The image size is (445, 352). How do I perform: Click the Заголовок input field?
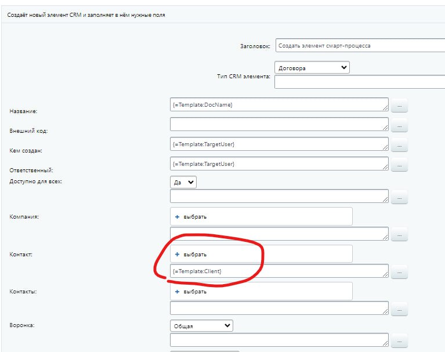point(360,45)
